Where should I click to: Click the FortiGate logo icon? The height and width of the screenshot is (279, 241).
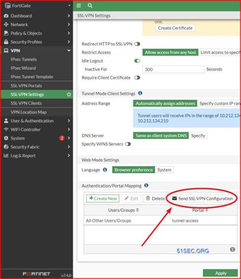(8, 6)
